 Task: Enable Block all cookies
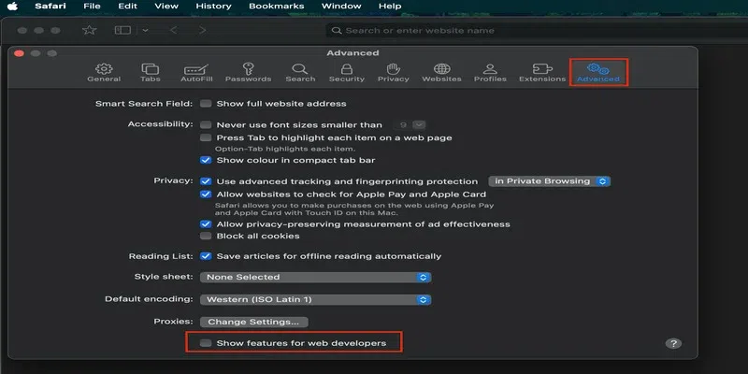[x=206, y=237]
